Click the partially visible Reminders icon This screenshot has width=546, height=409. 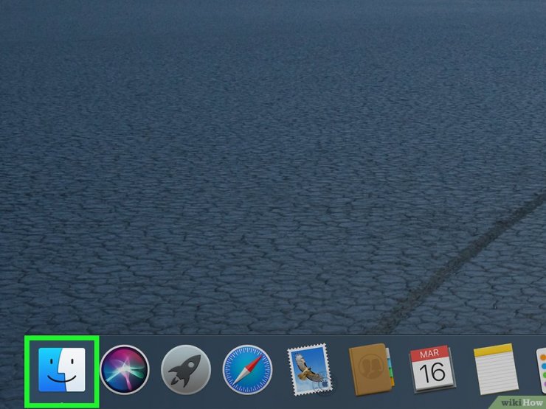(x=541, y=370)
